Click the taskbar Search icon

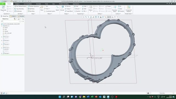click(x=64, y=97)
